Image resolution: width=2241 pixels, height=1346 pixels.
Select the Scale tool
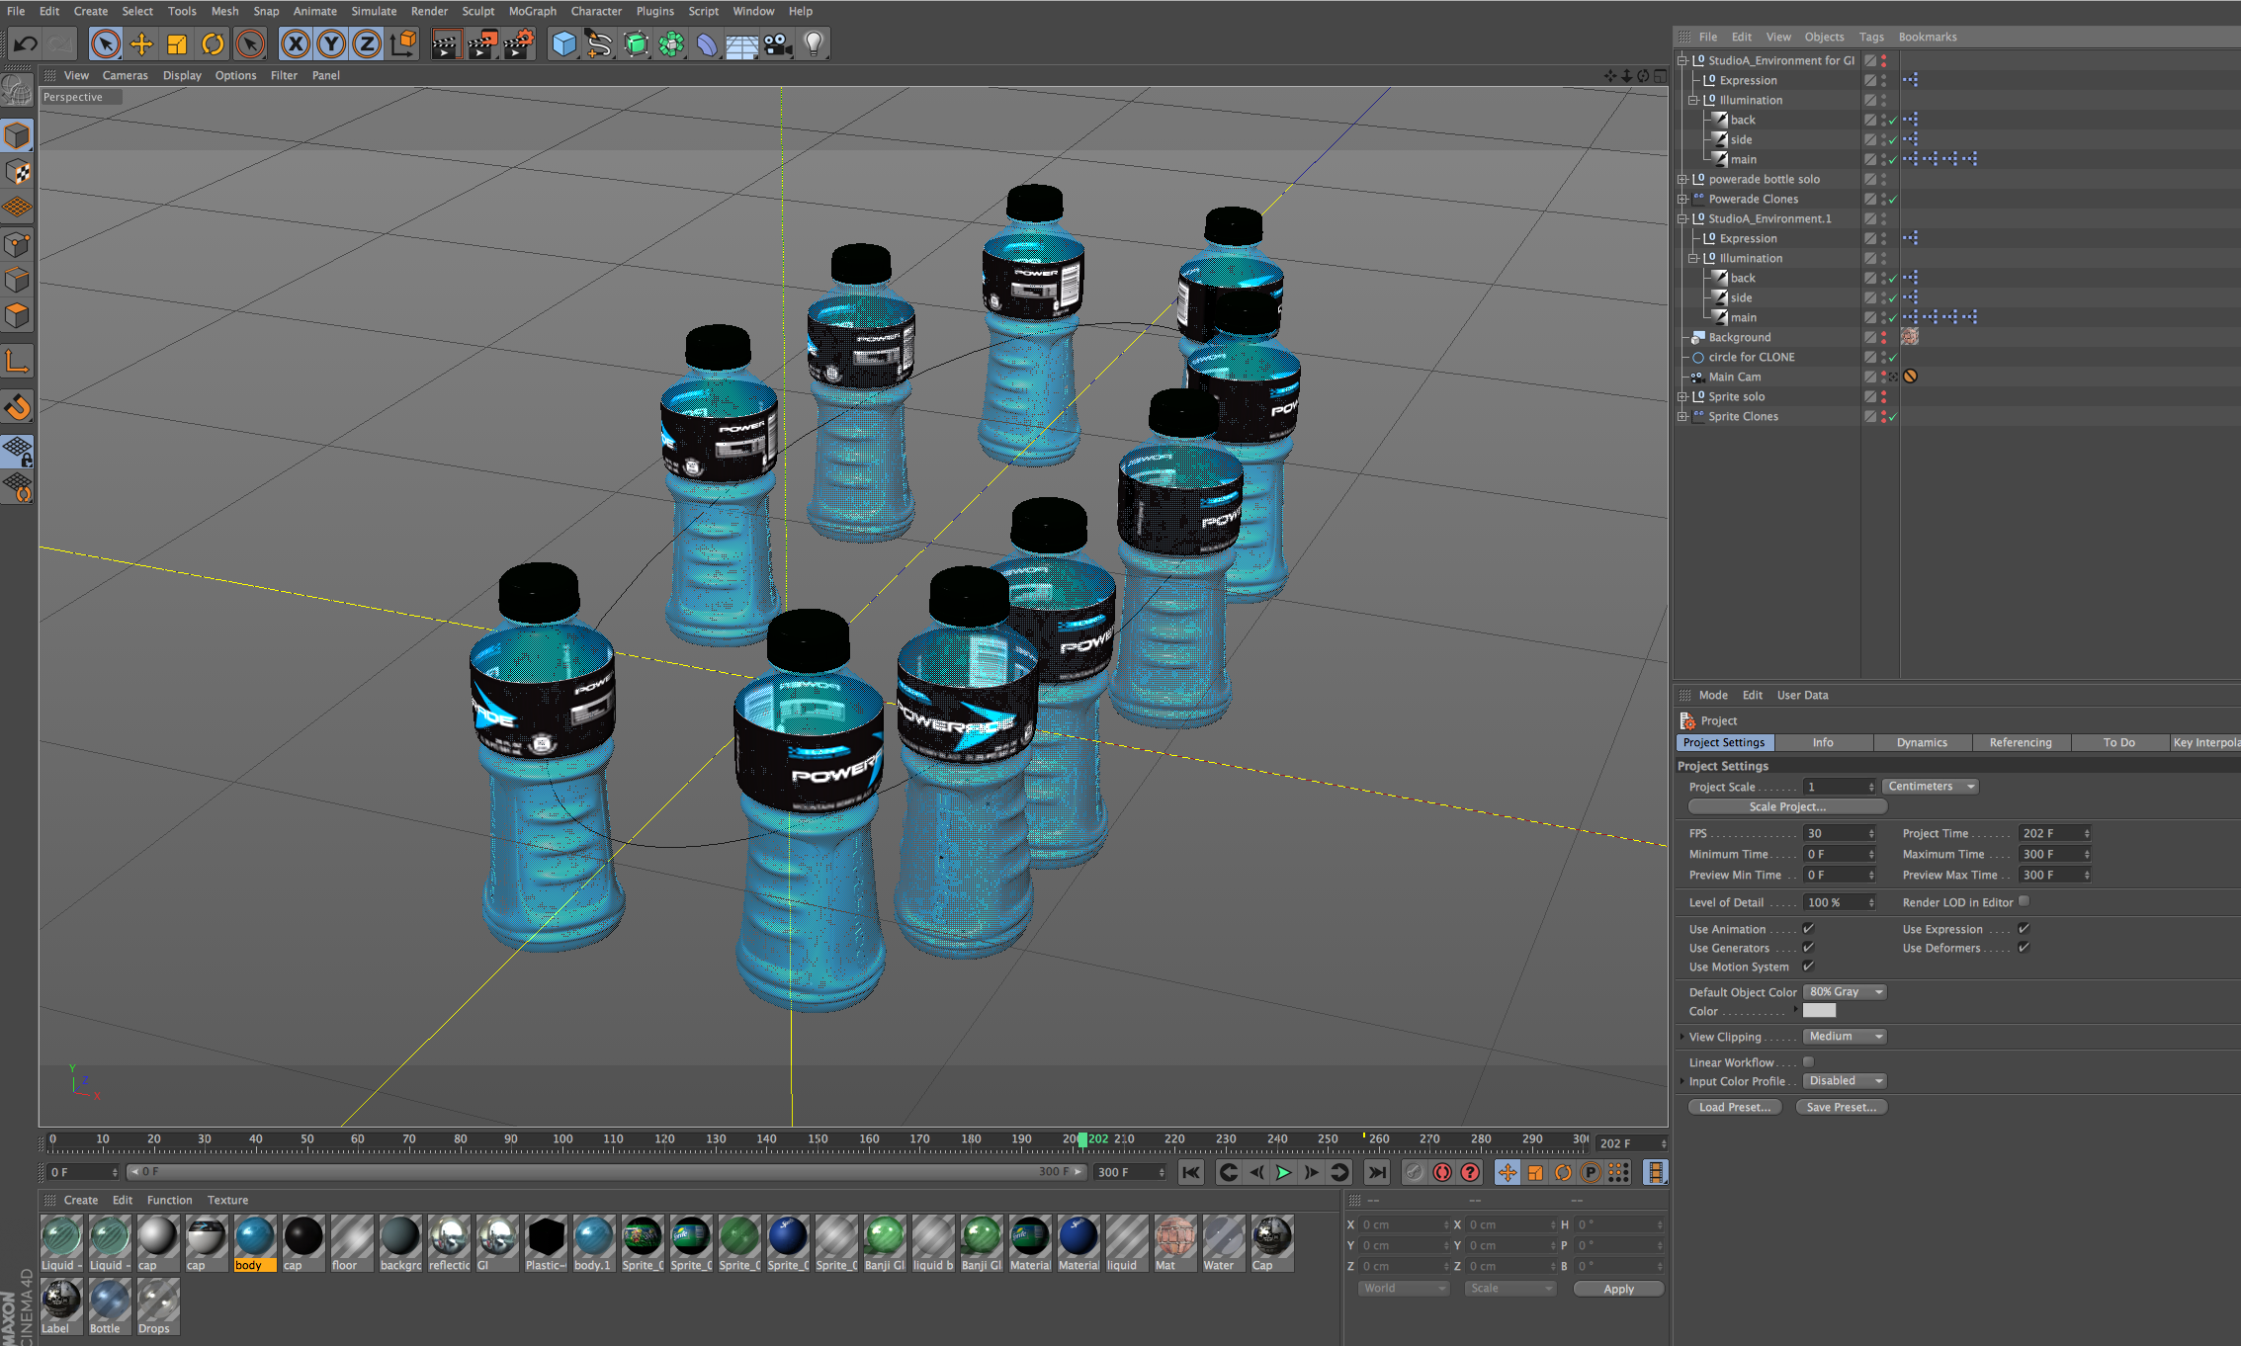coord(177,43)
